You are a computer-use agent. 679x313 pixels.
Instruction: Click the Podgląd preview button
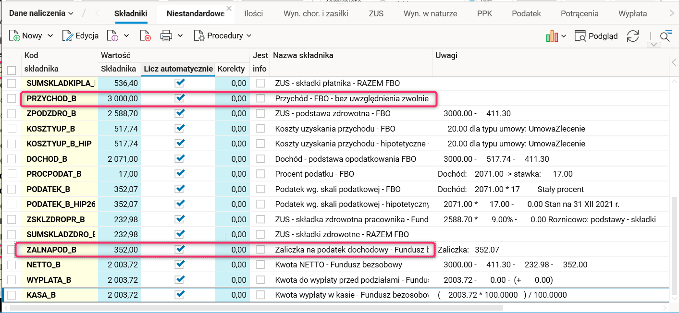(x=596, y=36)
